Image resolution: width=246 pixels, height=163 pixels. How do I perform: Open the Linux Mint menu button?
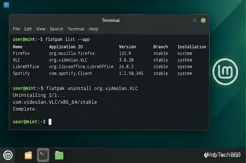8,155
